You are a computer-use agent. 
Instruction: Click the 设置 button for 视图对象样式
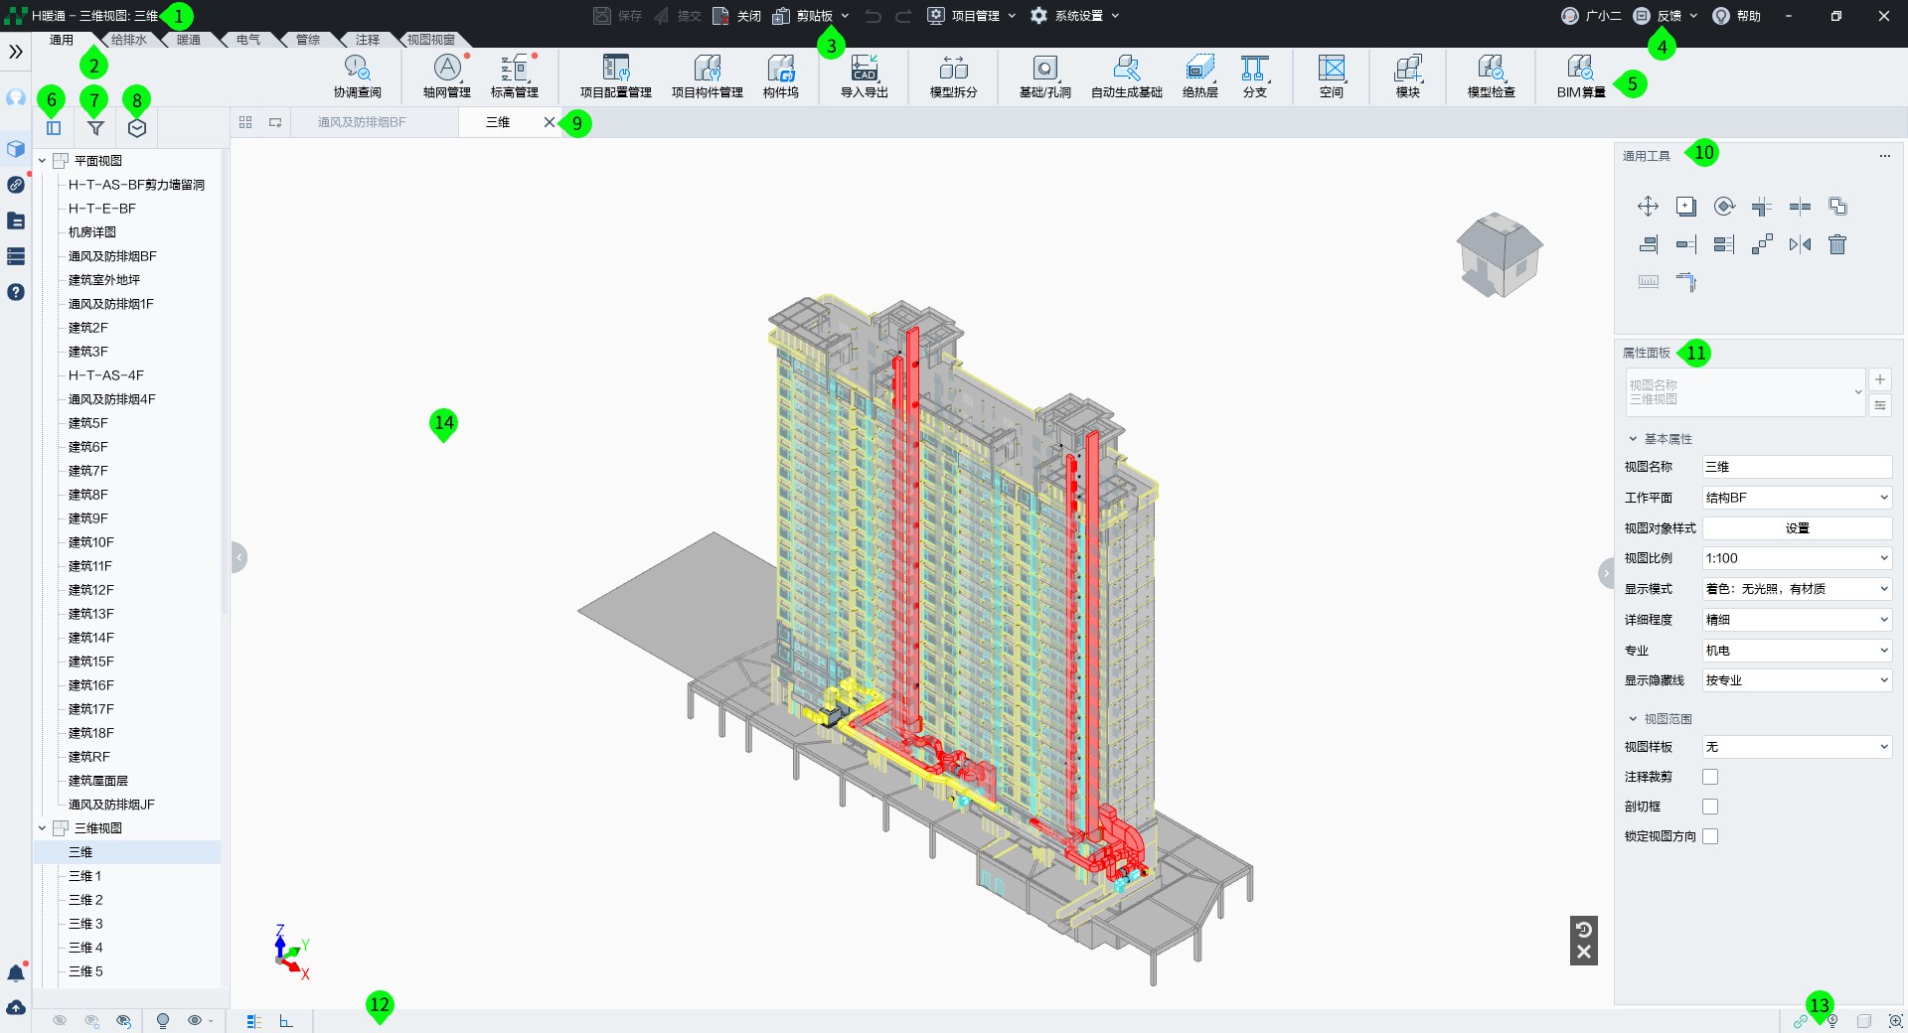point(1797,528)
